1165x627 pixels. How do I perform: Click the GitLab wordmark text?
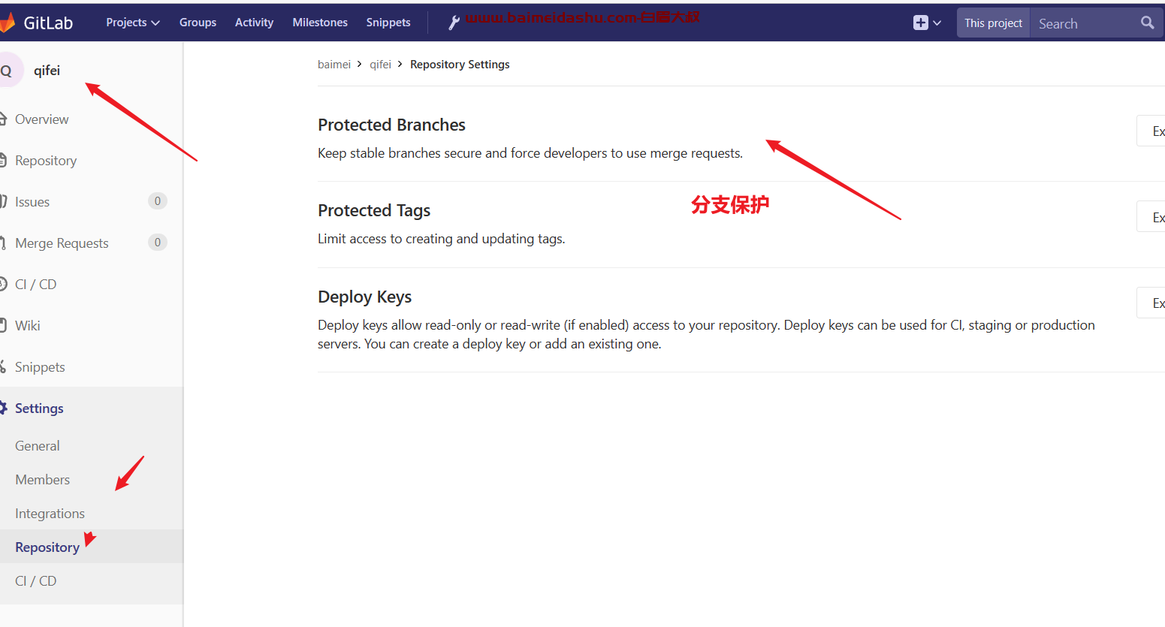48,23
